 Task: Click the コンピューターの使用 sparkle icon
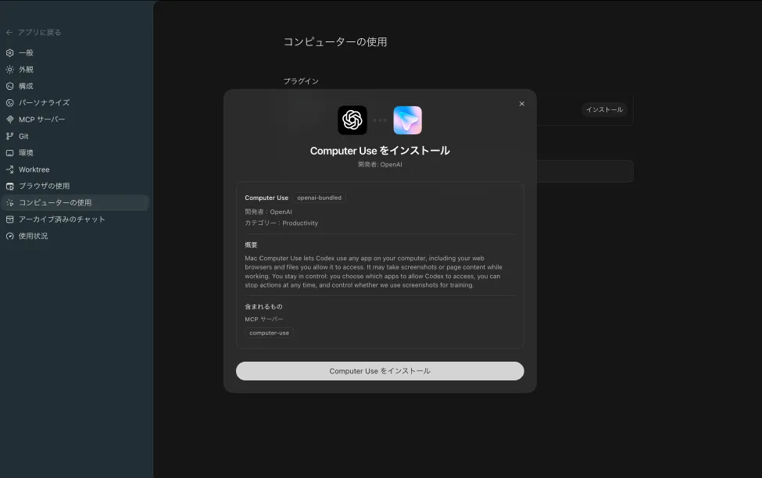coord(9,202)
